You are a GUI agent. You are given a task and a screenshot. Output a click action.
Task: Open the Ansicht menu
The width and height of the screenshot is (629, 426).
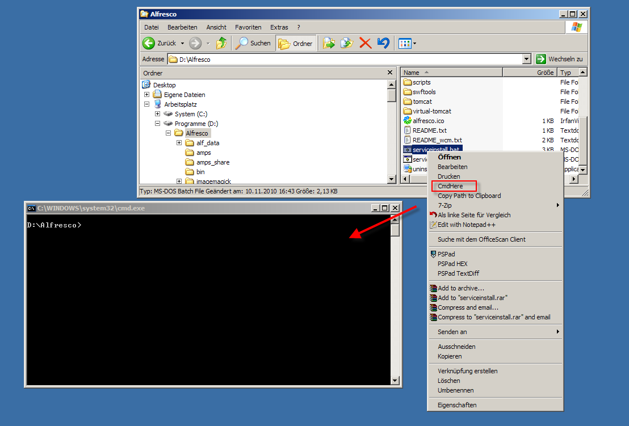point(216,27)
